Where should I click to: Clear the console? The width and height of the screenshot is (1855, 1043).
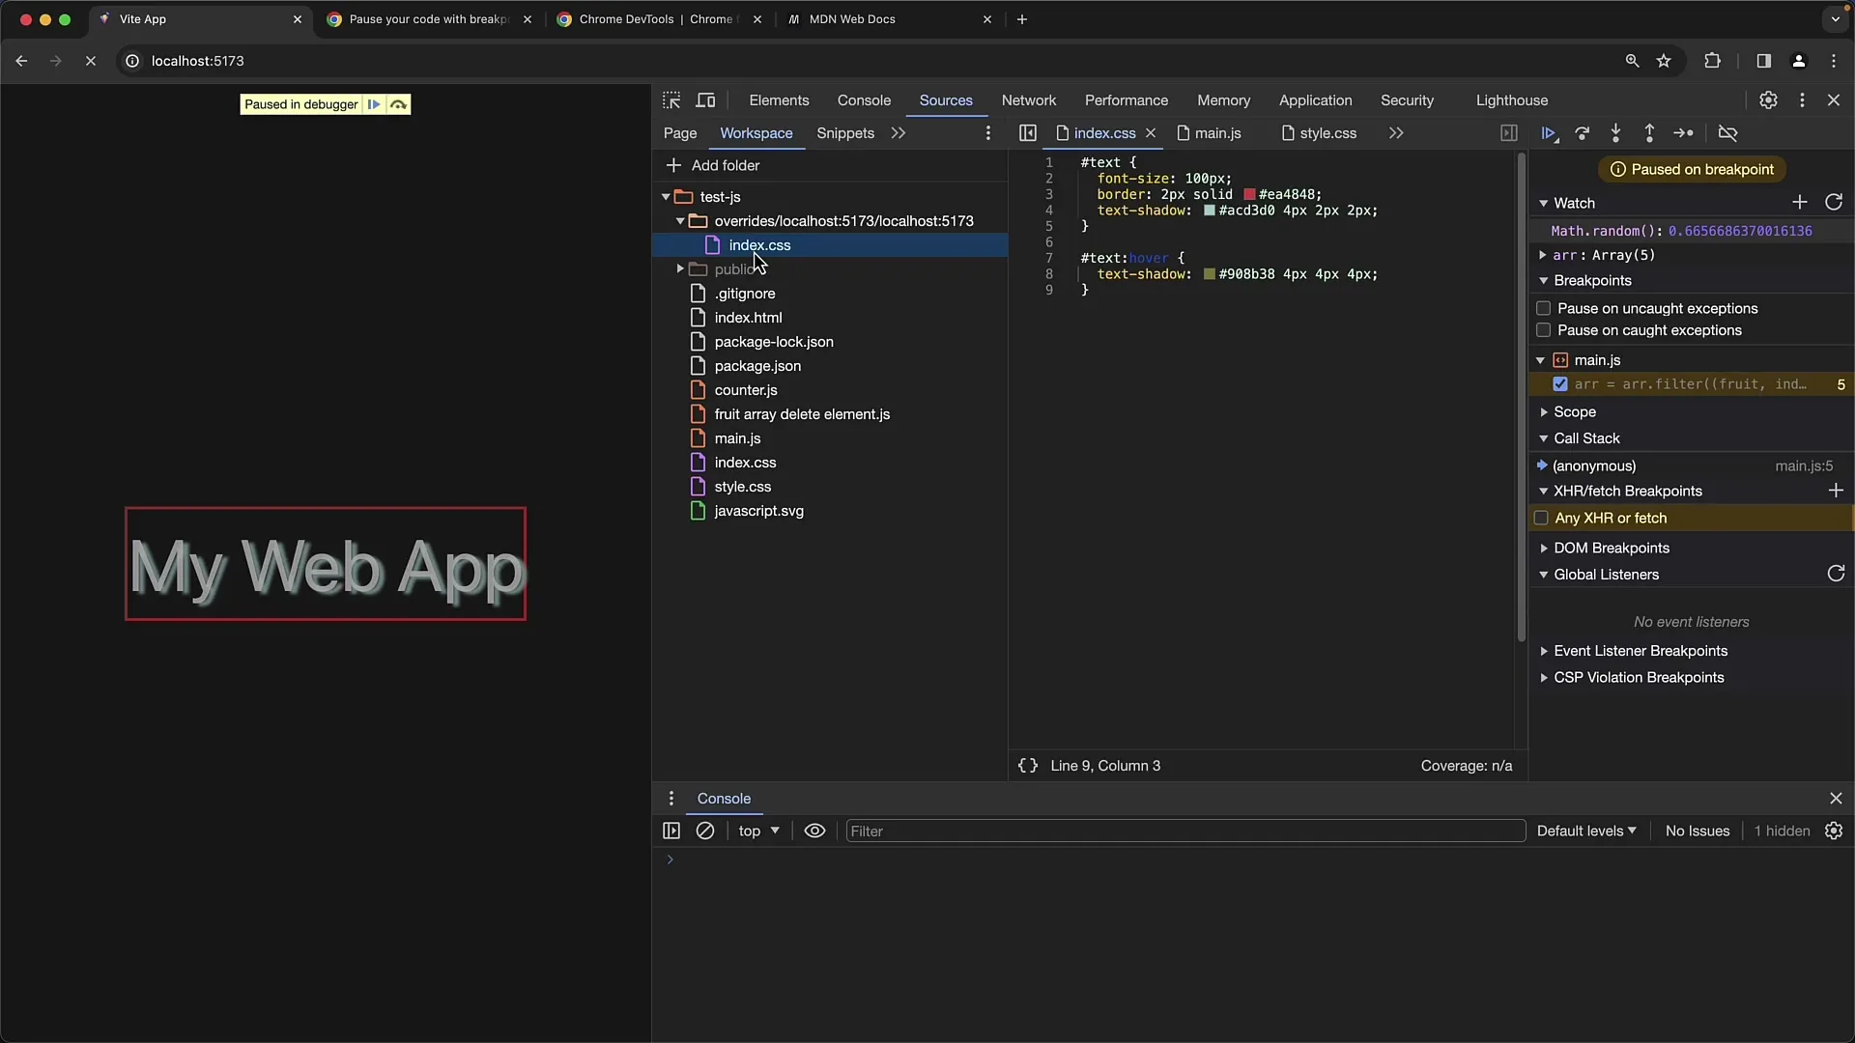(x=705, y=832)
